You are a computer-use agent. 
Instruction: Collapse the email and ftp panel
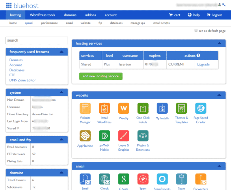(x=62, y=140)
